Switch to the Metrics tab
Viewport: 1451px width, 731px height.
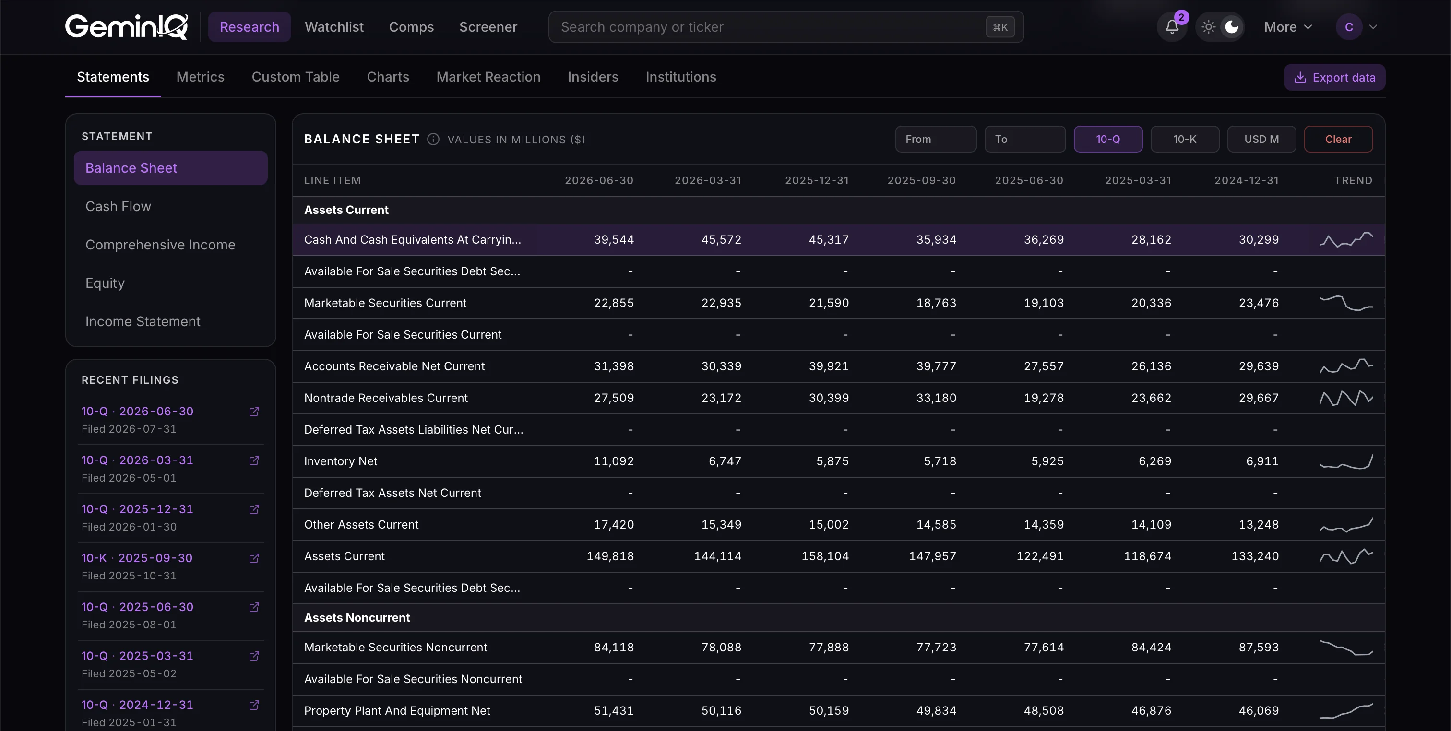click(x=200, y=77)
